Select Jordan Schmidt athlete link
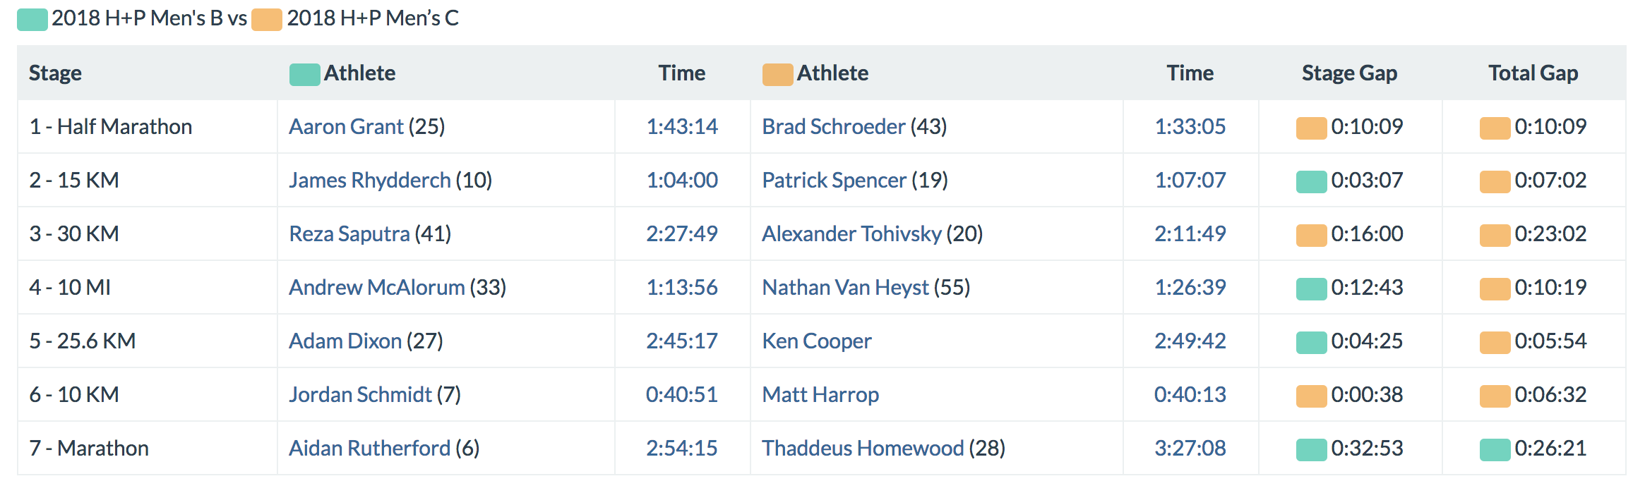Image resolution: width=1645 pixels, height=481 pixels. (360, 395)
